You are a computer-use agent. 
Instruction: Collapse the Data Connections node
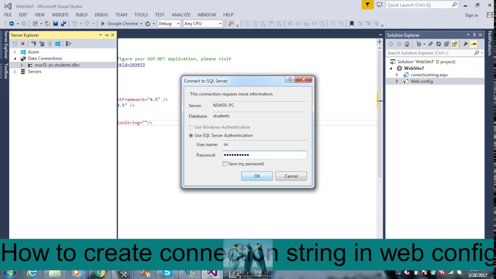coord(15,59)
